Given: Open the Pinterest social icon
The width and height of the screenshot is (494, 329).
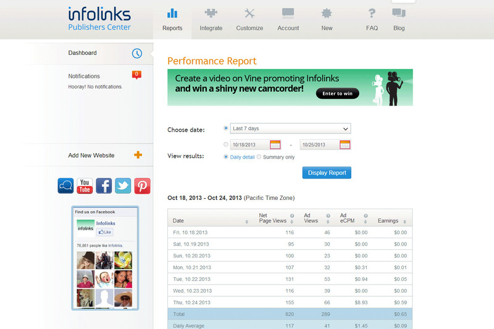Looking at the screenshot, I should pyautogui.click(x=142, y=186).
